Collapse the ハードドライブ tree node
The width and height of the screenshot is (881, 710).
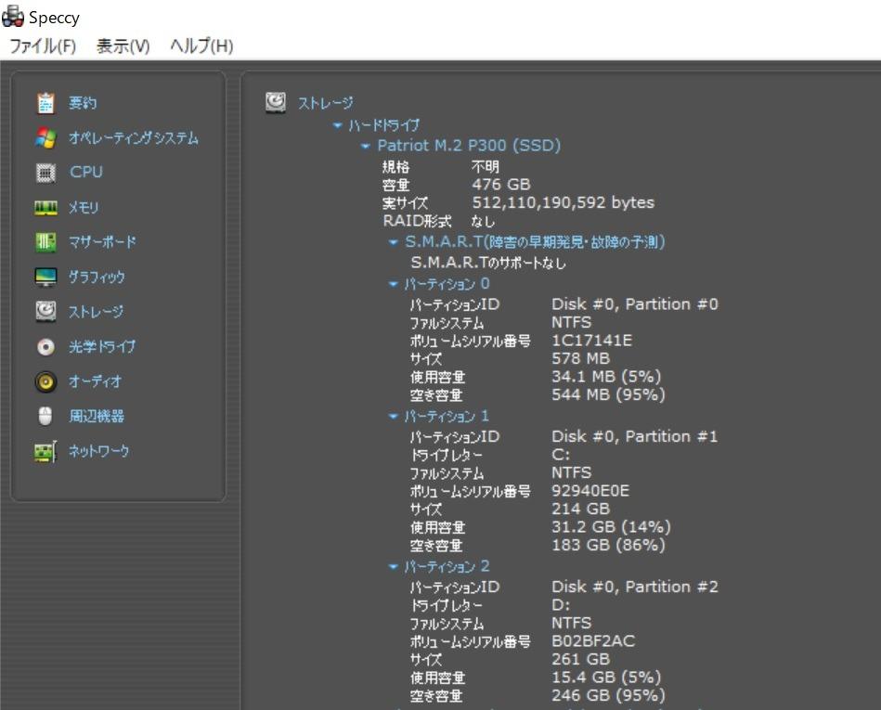pos(338,125)
